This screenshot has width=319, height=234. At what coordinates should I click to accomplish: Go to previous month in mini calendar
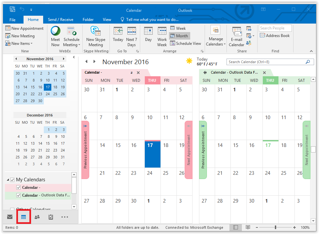click(x=16, y=59)
